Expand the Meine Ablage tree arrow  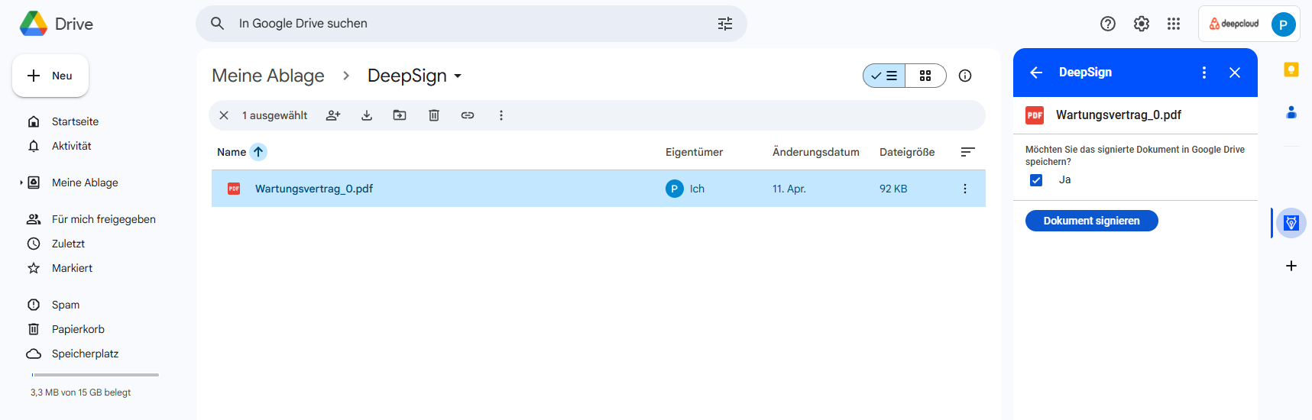(21, 183)
